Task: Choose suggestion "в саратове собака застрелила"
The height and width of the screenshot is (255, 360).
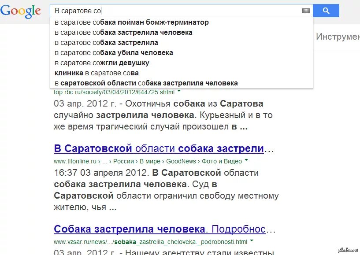Action: pos(182,42)
